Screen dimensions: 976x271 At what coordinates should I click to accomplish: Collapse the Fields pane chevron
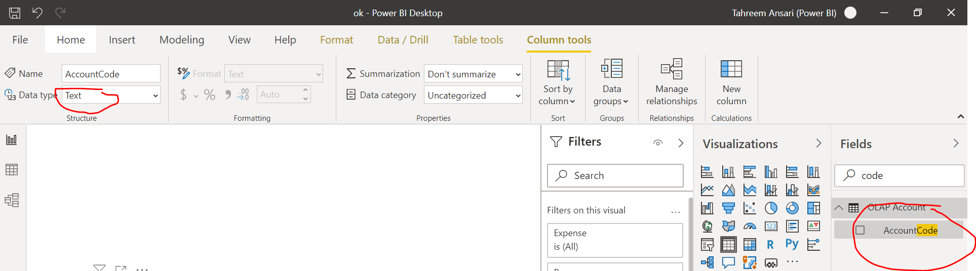point(956,144)
